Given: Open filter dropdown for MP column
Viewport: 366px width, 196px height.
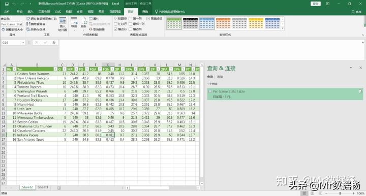Looking at the screenshot, I should 76,69.
